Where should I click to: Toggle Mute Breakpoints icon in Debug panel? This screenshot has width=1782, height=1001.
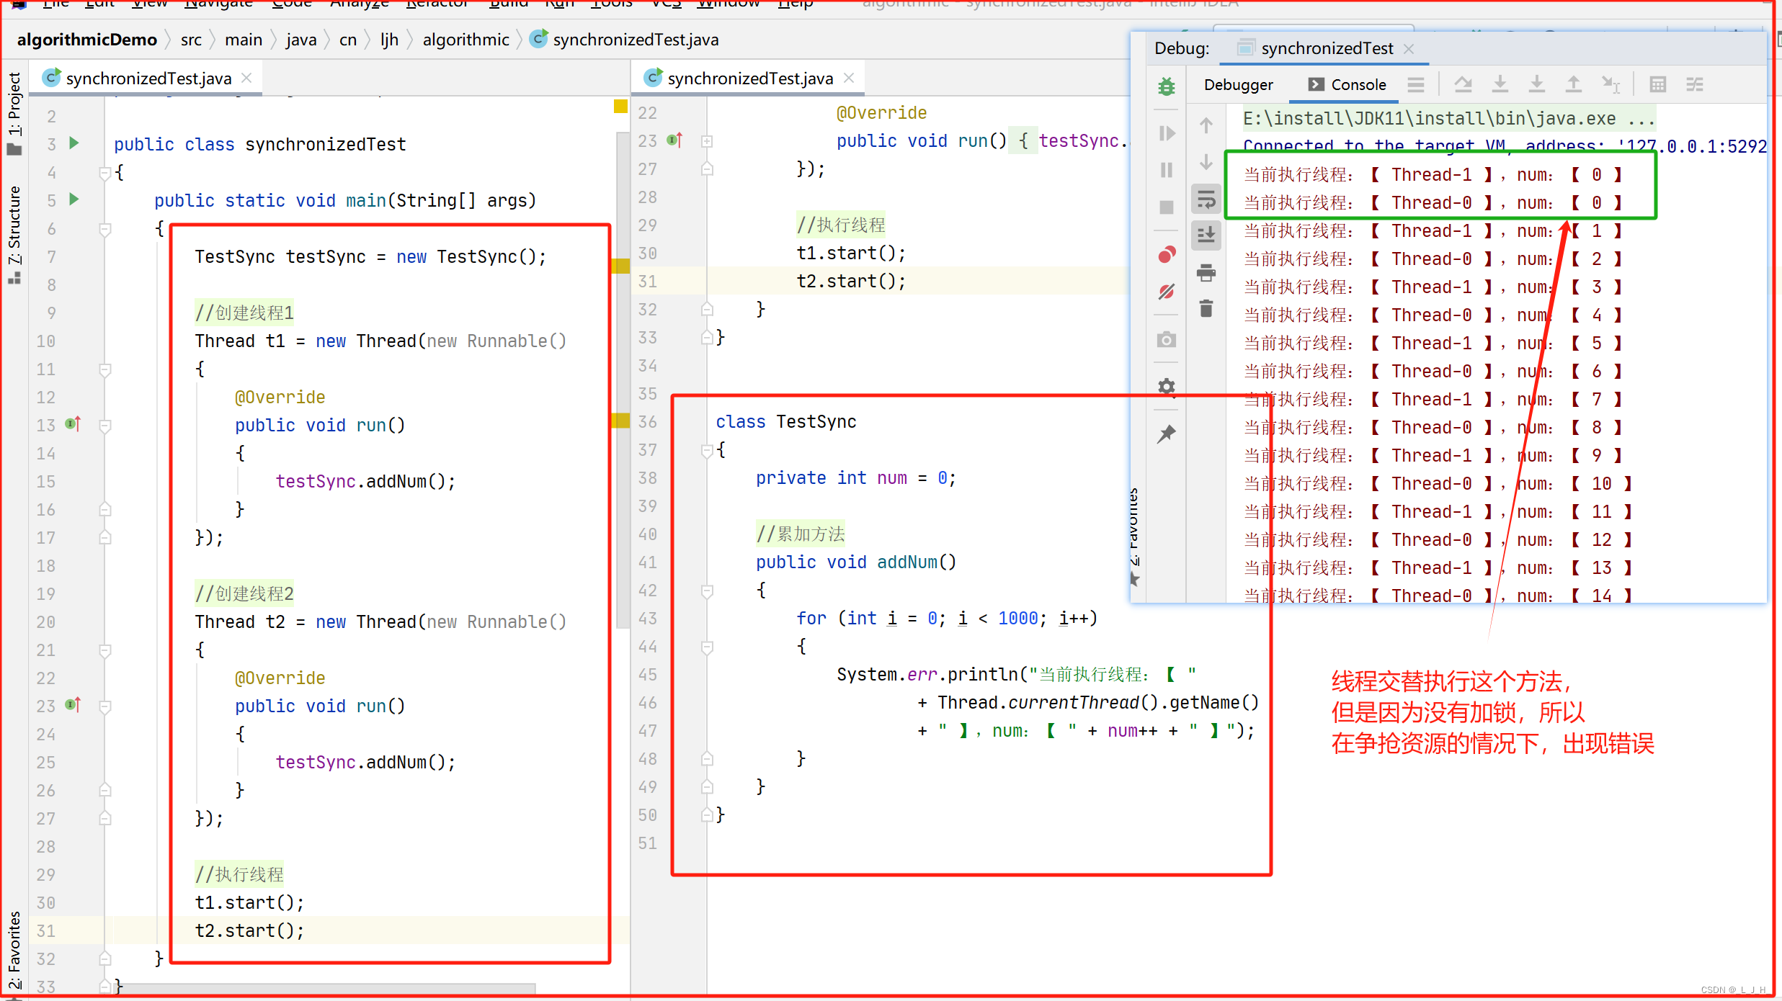(1167, 292)
